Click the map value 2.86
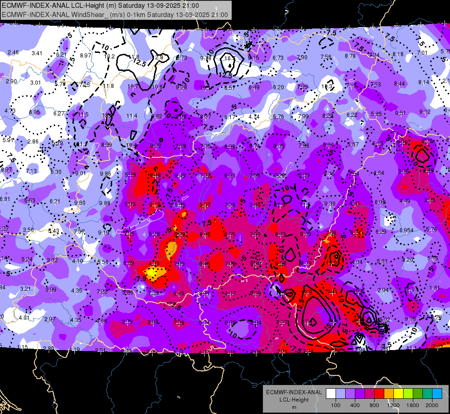The image size is (450, 414). (33, 141)
